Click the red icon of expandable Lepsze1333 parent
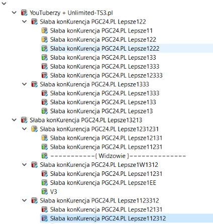The width and height of the screenshot is (213, 224). point(34,84)
